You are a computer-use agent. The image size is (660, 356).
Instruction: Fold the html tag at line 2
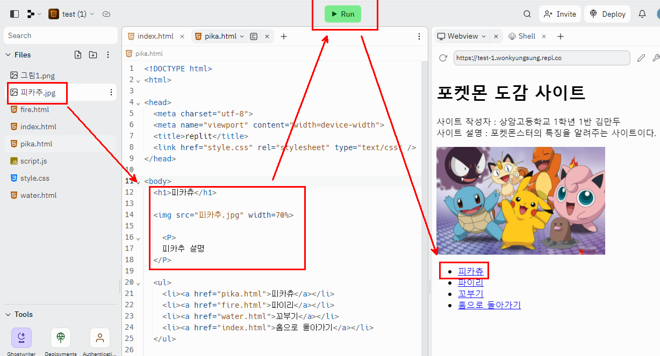click(138, 80)
